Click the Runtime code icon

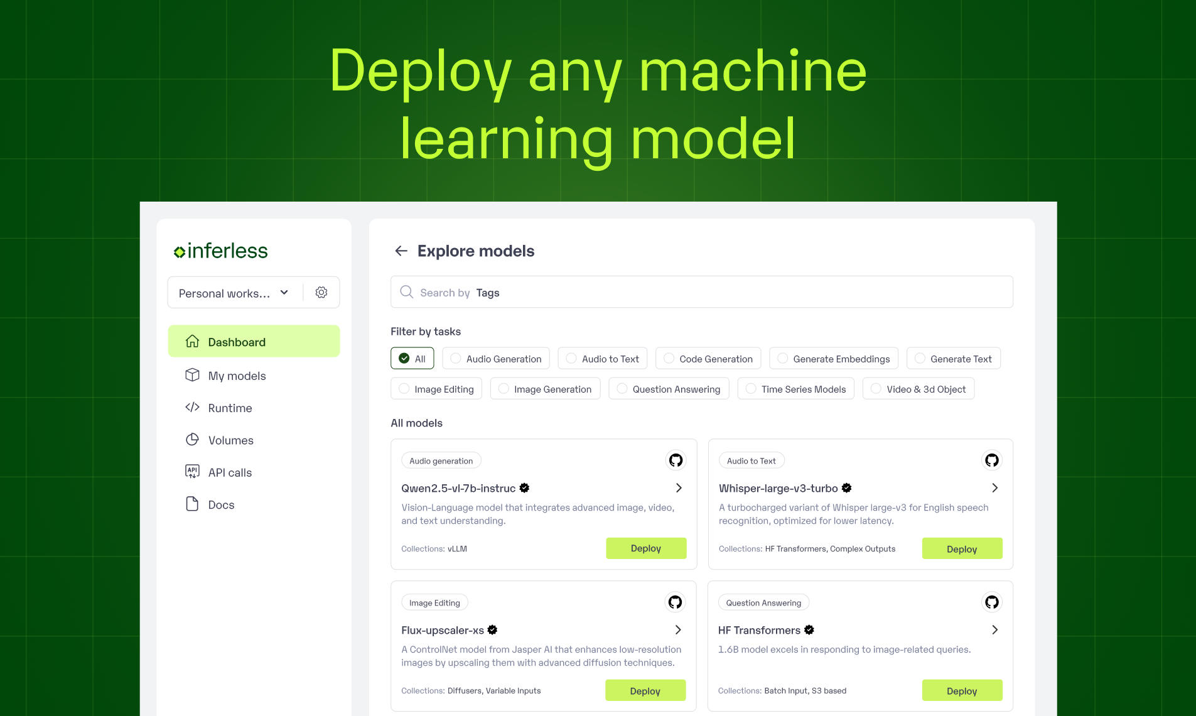(x=192, y=407)
